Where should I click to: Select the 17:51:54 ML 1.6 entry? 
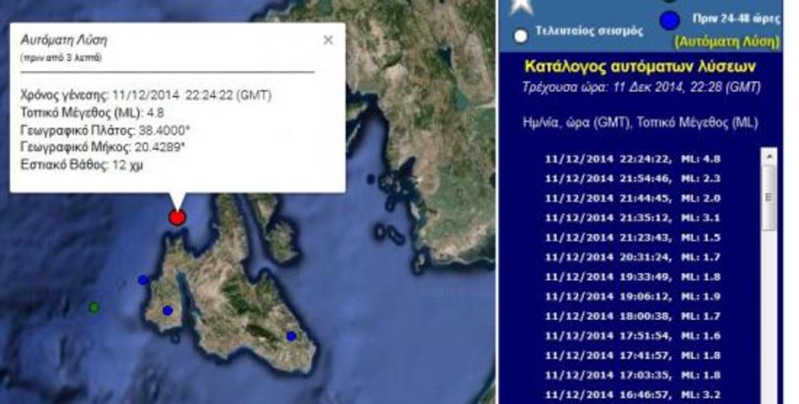pos(633,336)
